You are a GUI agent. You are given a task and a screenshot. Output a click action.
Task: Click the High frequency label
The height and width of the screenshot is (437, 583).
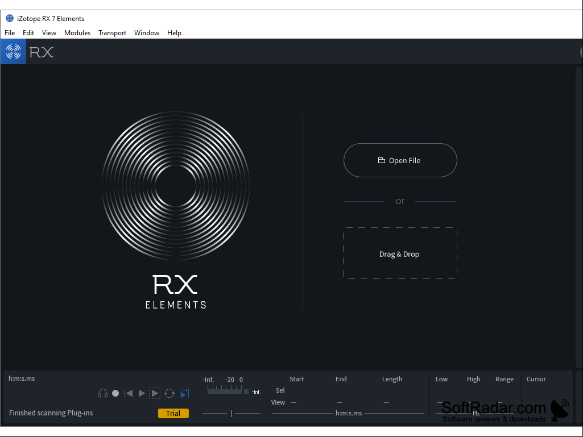pos(474,379)
